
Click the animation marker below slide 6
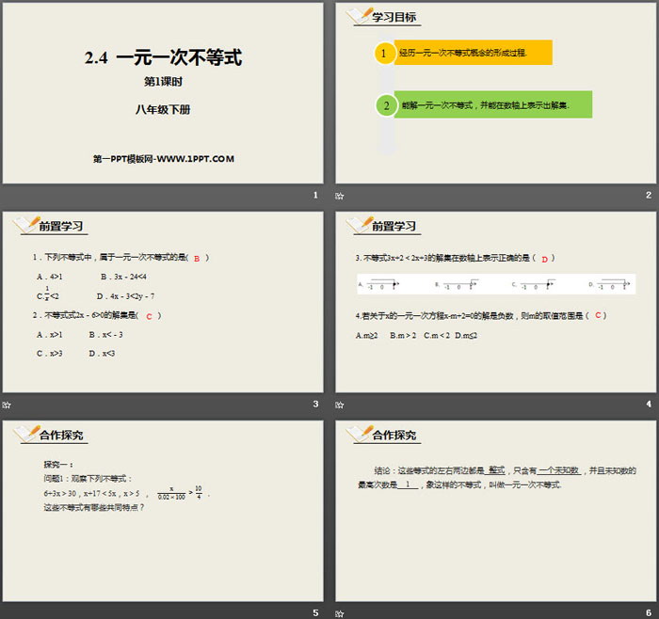(340, 613)
